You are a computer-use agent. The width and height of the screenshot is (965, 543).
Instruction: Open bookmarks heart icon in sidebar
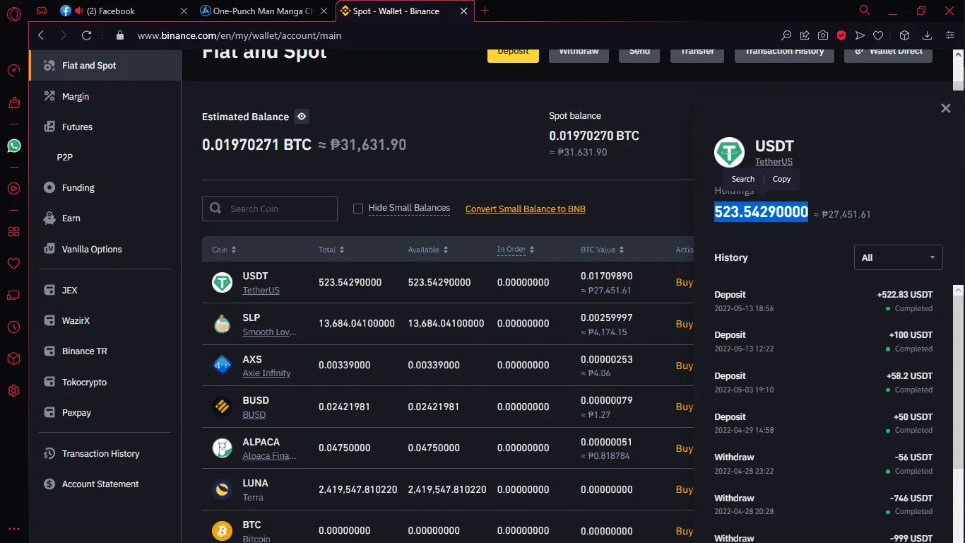[x=13, y=263]
